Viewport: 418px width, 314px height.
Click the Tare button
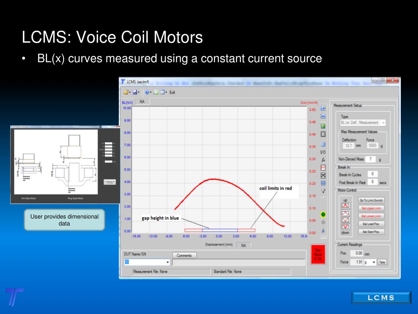[x=382, y=262]
